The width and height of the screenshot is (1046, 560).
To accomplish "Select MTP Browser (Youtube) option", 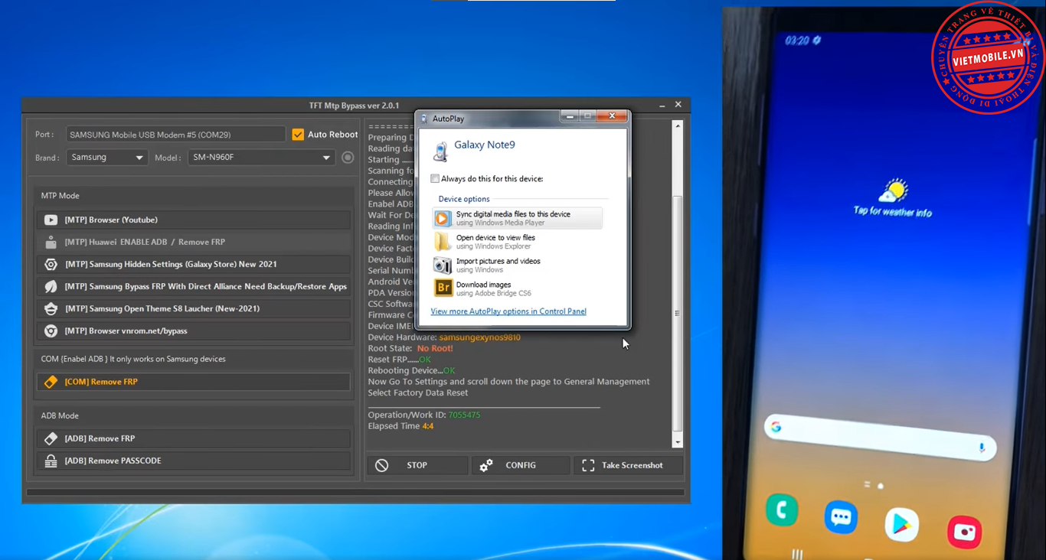I will click(x=193, y=220).
